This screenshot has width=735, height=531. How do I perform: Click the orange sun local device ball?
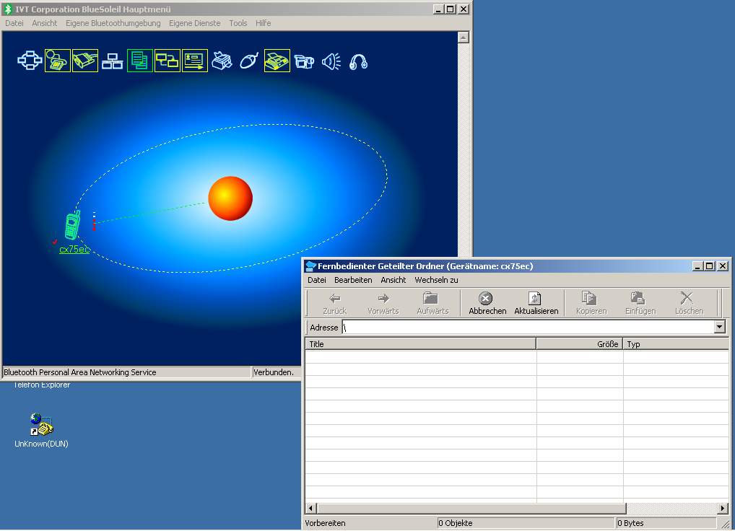point(230,198)
